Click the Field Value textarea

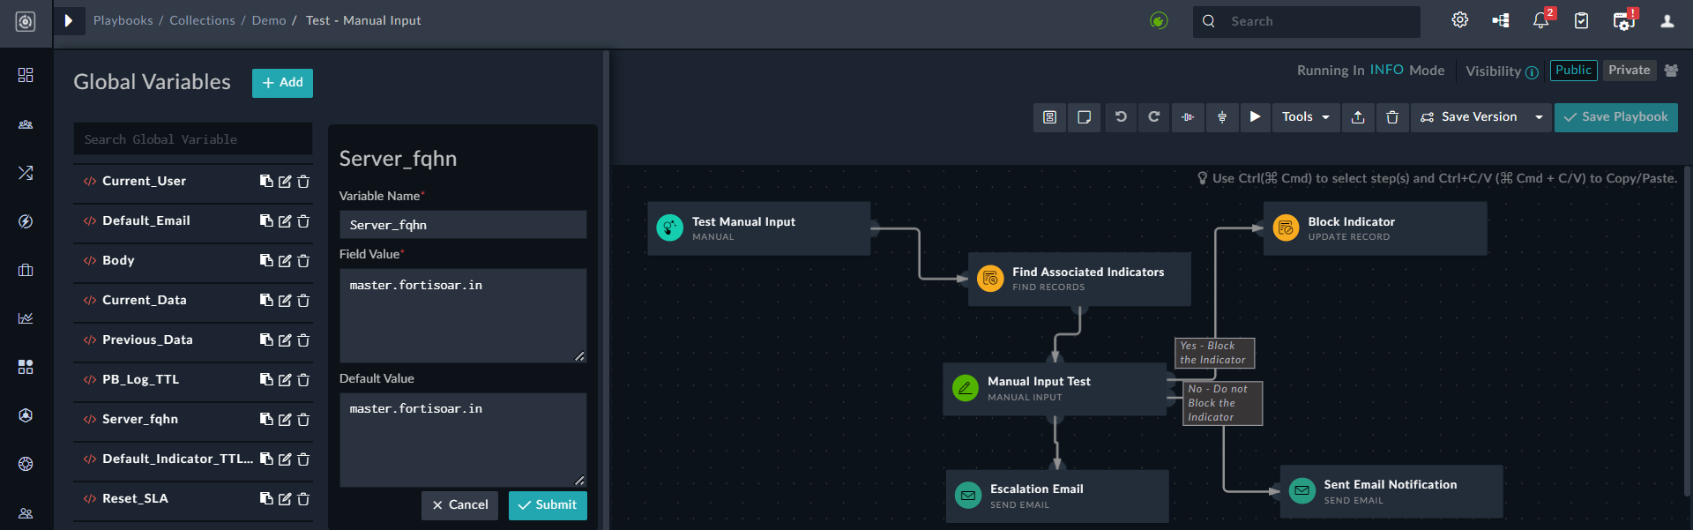[x=463, y=316]
